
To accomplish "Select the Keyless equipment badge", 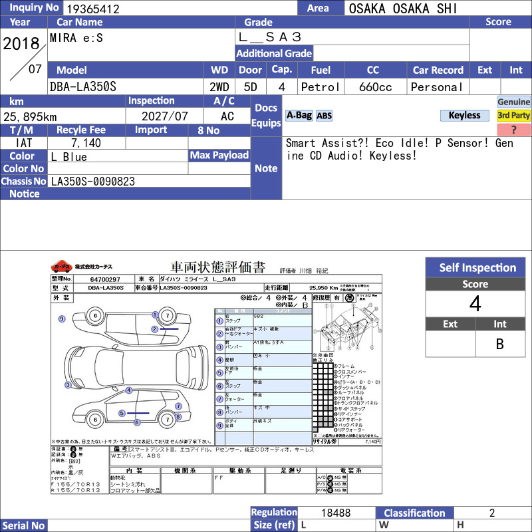I will (464, 115).
